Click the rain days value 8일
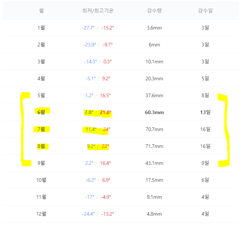The height and width of the screenshot is (225, 242). (205, 95)
